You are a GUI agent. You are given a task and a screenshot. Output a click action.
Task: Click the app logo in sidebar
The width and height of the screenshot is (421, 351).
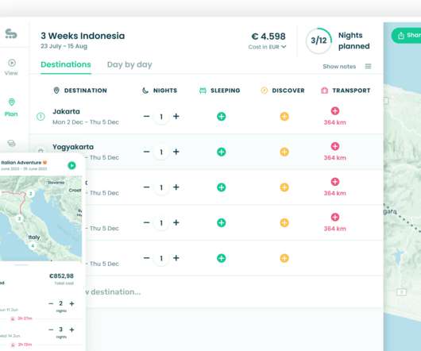pyautogui.click(x=11, y=33)
